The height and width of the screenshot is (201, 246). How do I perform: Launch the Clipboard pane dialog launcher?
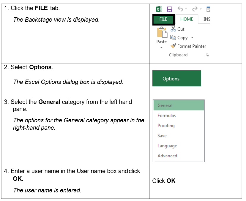pyautogui.click(x=207, y=55)
